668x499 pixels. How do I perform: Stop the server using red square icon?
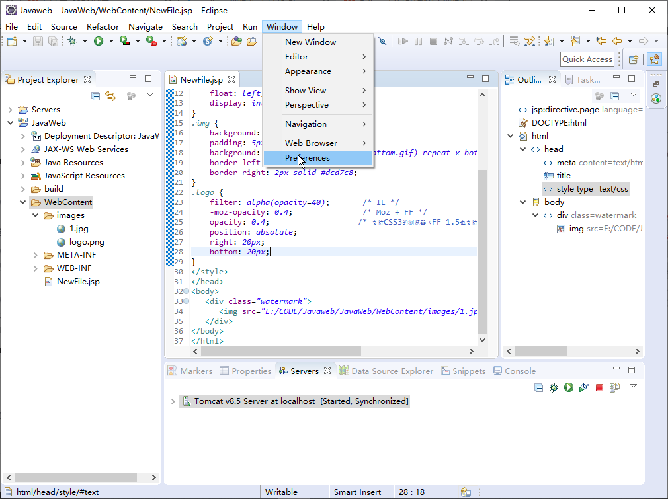click(599, 387)
